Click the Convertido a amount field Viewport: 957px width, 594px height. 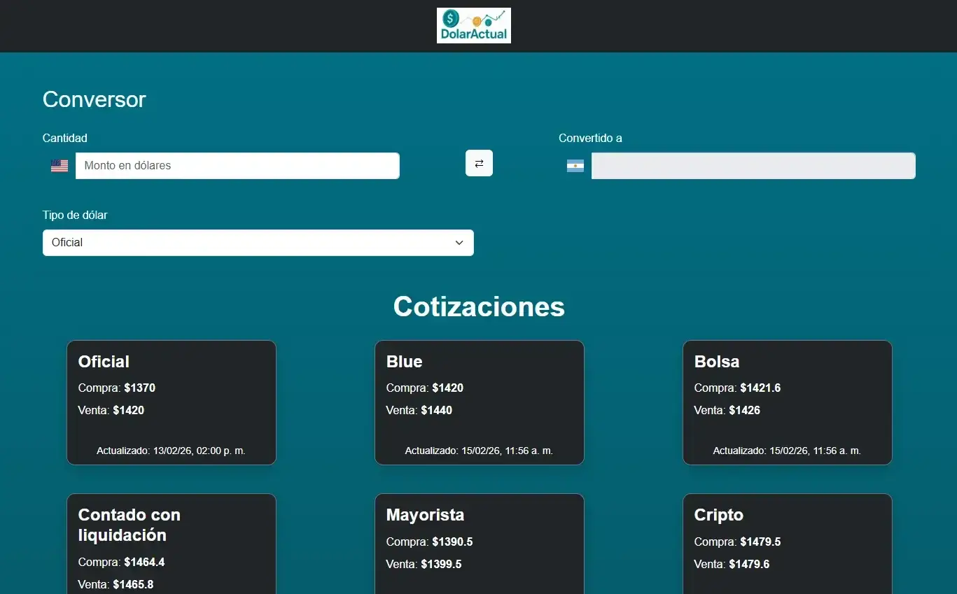[753, 165]
